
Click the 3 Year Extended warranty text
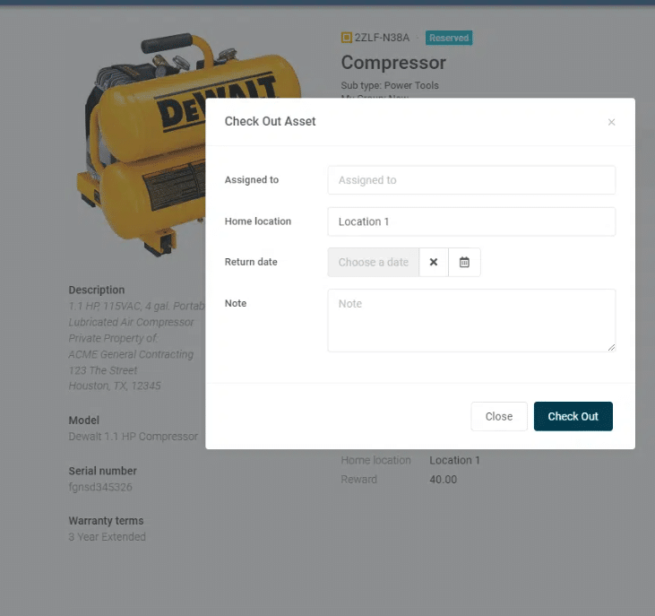click(107, 537)
